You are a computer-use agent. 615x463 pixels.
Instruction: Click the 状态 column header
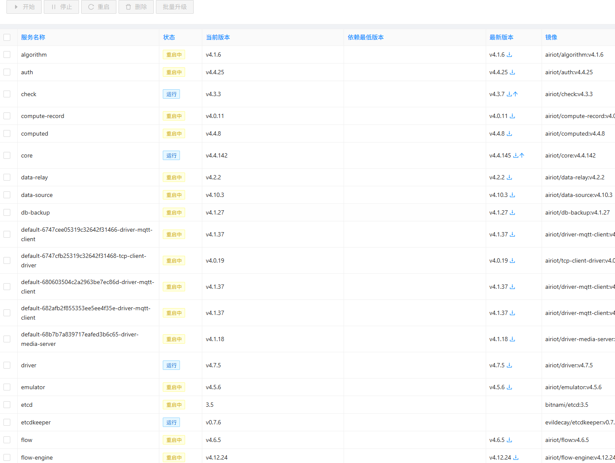pyautogui.click(x=169, y=37)
